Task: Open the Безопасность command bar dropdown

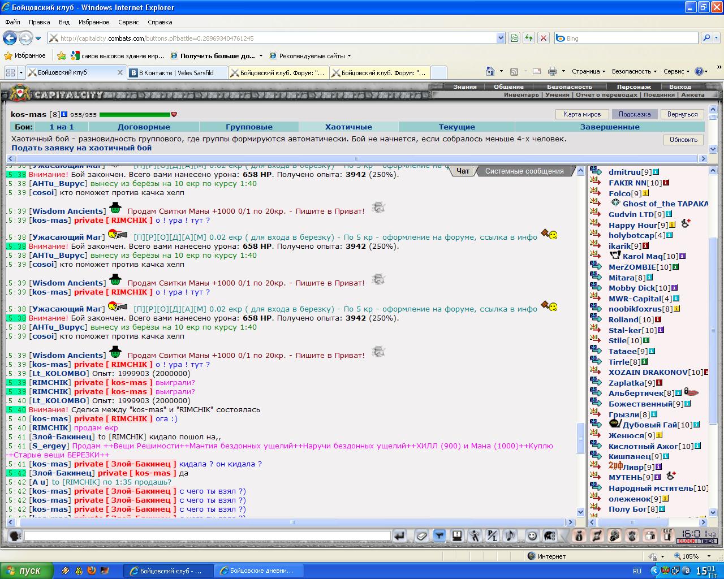Action: click(x=634, y=71)
